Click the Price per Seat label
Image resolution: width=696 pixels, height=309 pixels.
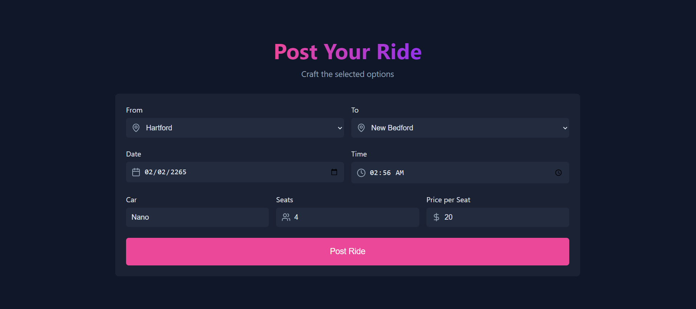[x=448, y=200]
